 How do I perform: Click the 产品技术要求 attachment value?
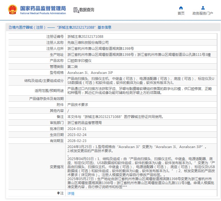78,105
